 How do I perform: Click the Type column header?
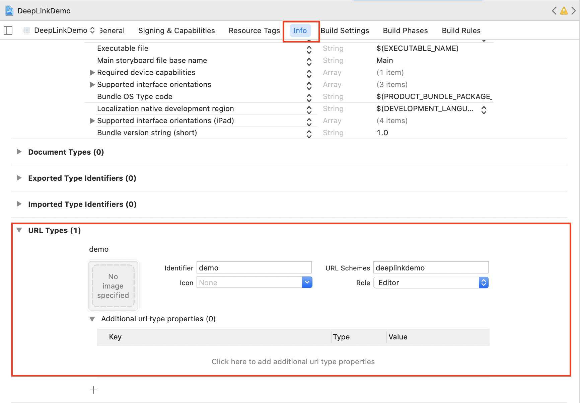341,337
